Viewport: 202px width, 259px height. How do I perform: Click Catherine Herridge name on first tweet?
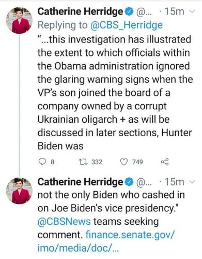pos(81,11)
